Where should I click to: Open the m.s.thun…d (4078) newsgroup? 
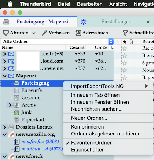pos(42,149)
